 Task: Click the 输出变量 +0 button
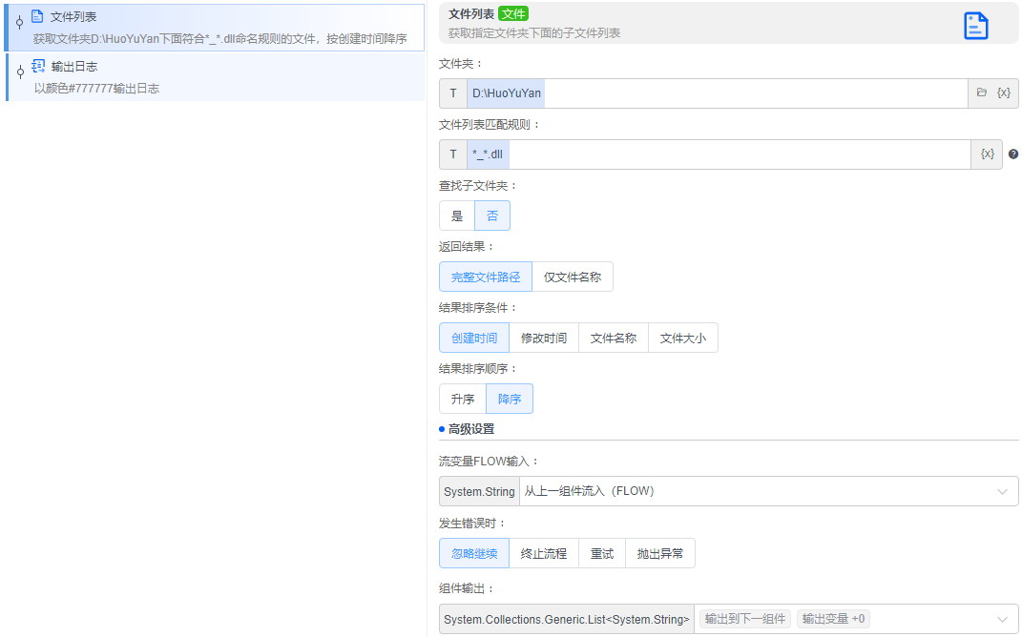[x=831, y=618]
